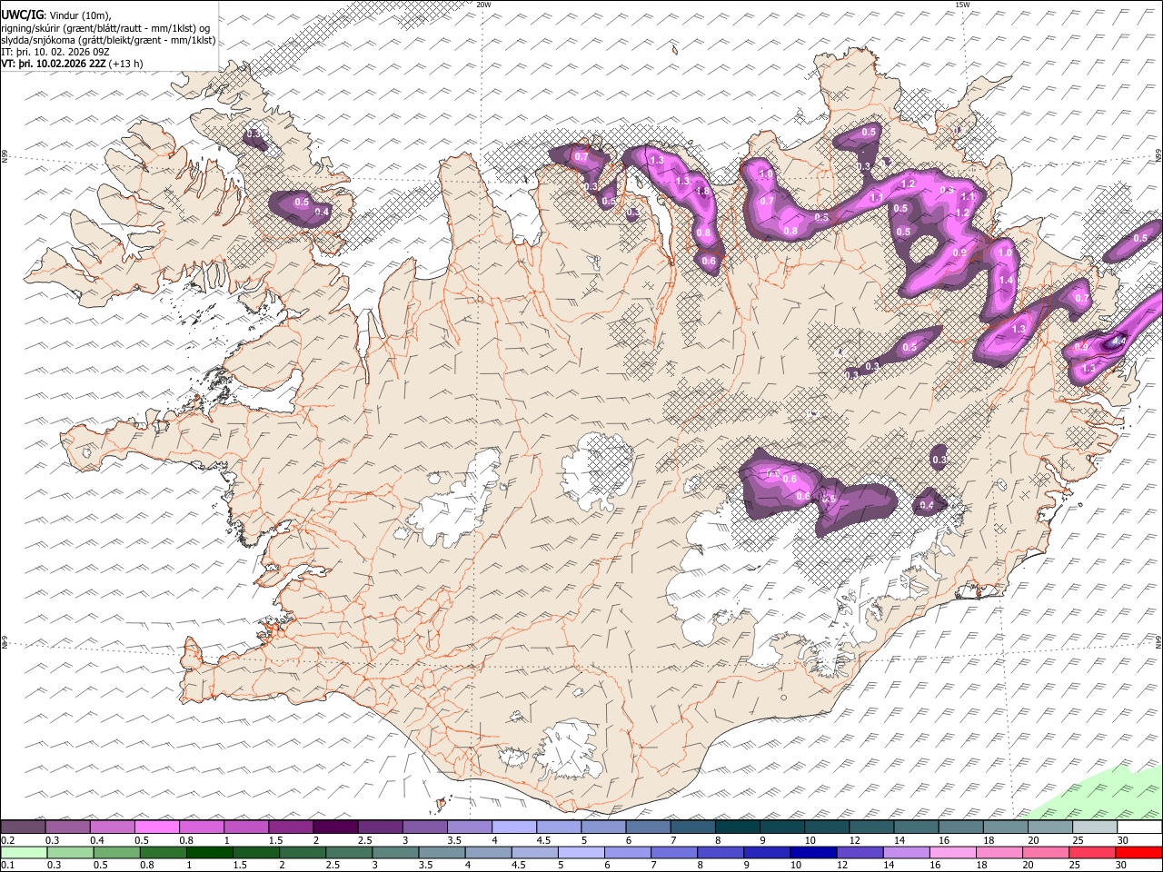Image resolution: width=1163 pixels, height=872 pixels.
Task: Click the '20W' longitude label
Action: [483, 5]
